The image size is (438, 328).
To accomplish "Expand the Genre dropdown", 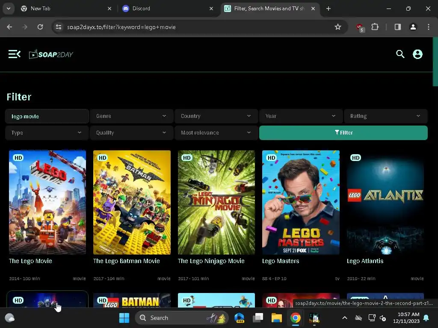I will (131, 116).
